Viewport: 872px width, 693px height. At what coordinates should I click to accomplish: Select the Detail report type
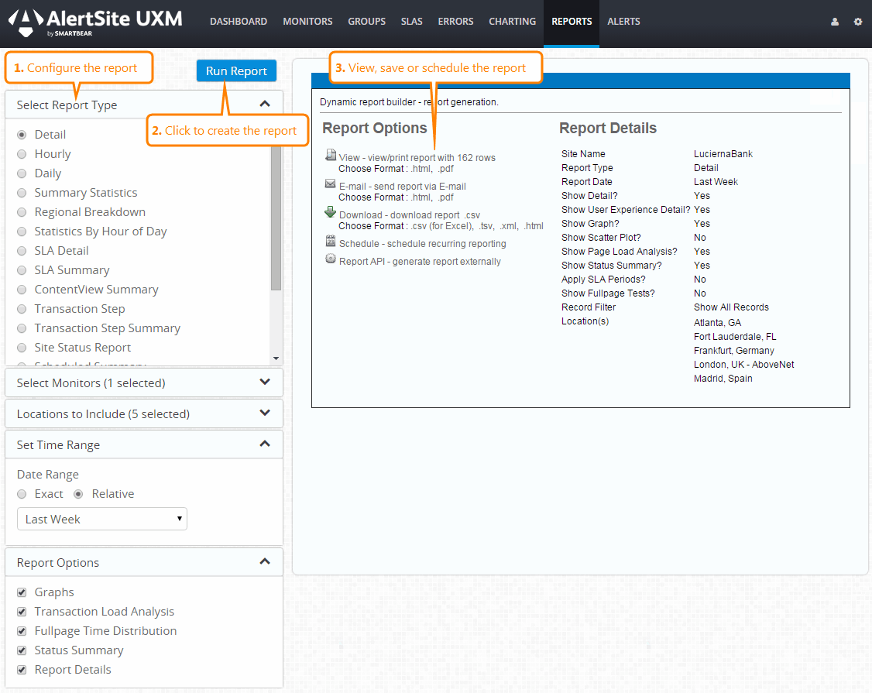(22, 135)
